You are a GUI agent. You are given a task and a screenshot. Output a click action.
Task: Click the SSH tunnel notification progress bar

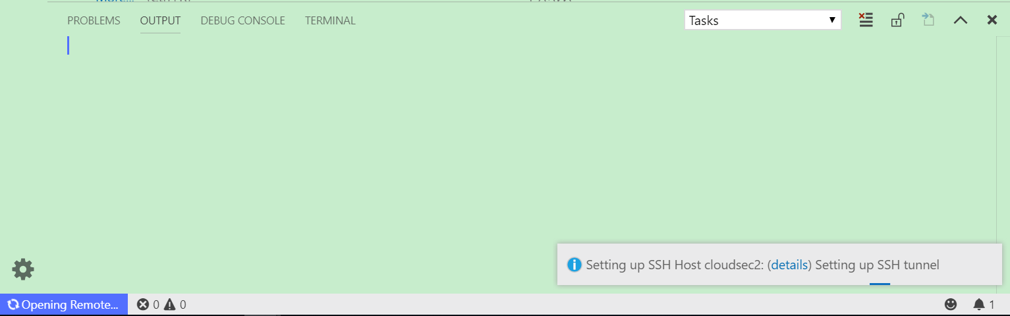(880, 284)
